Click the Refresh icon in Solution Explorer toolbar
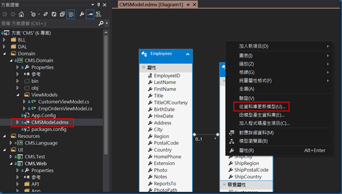The image size is (342, 194). point(54,14)
